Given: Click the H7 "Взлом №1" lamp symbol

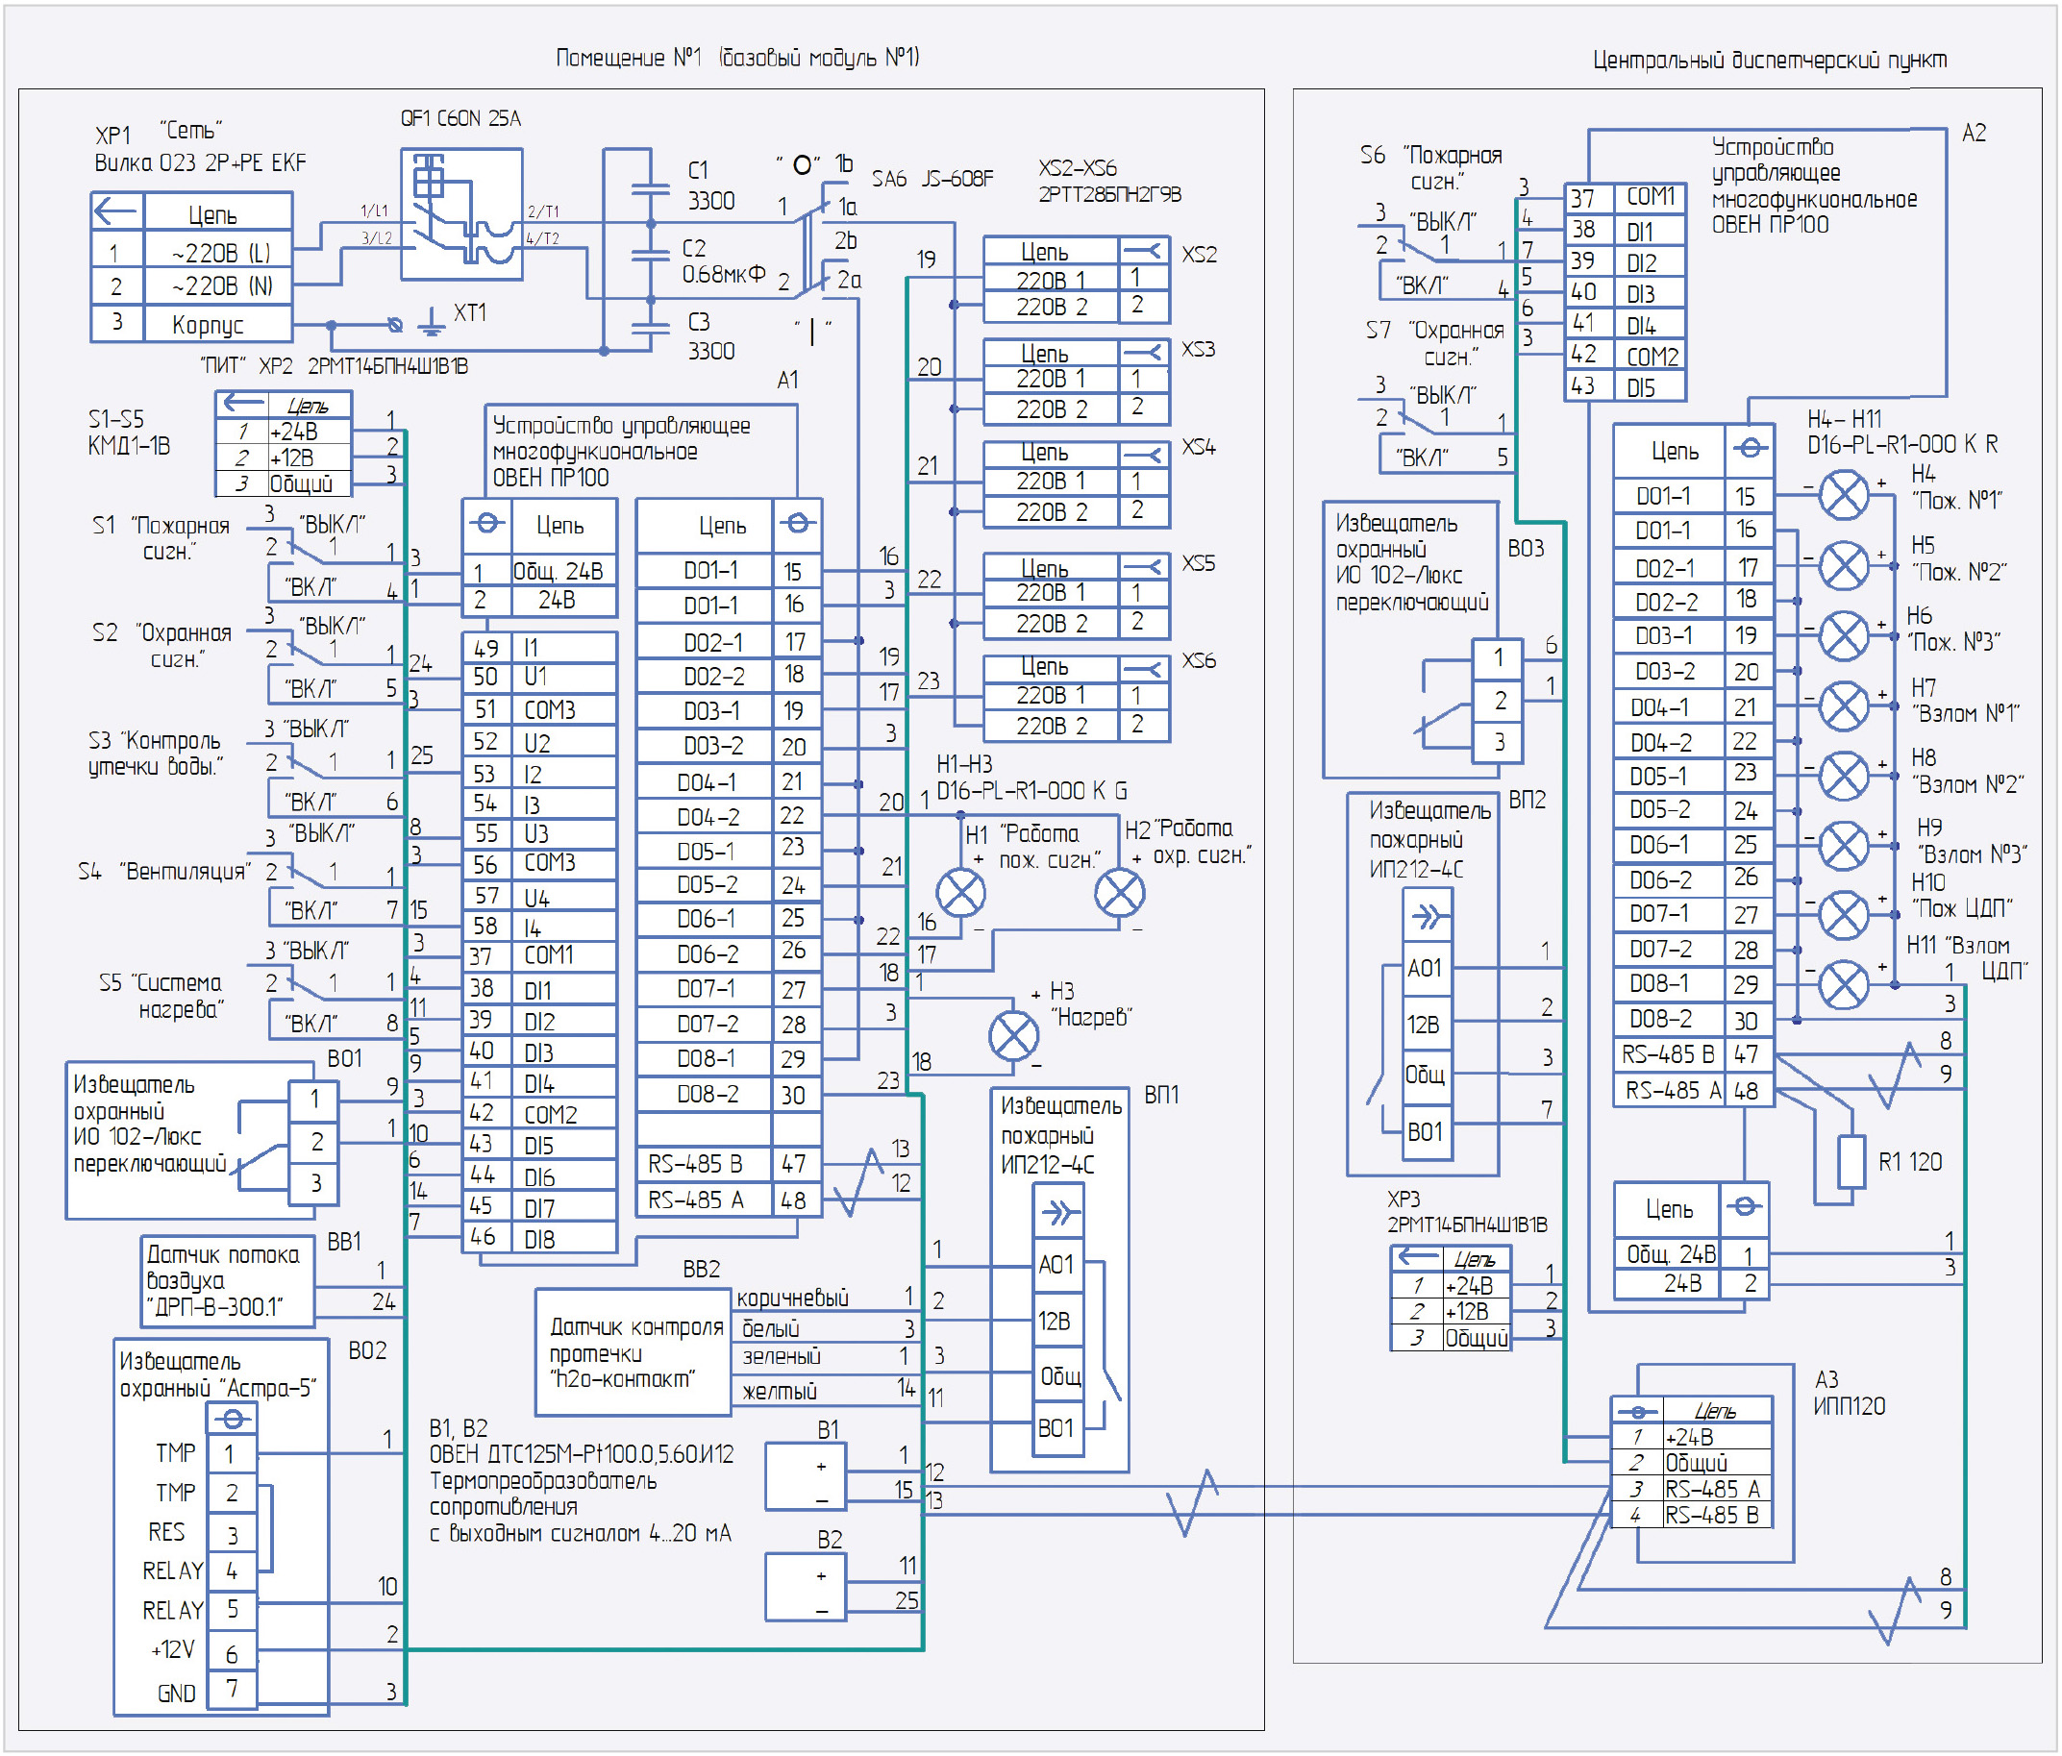Looking at the screenshot, I should click(x=1843, y=705).
